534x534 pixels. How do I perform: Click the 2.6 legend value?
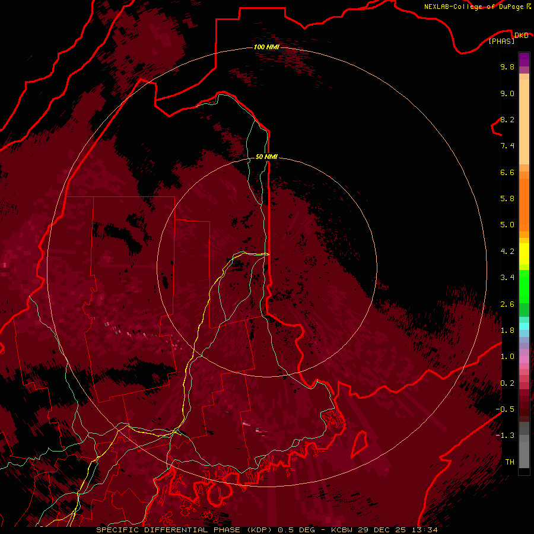[507, 304]
